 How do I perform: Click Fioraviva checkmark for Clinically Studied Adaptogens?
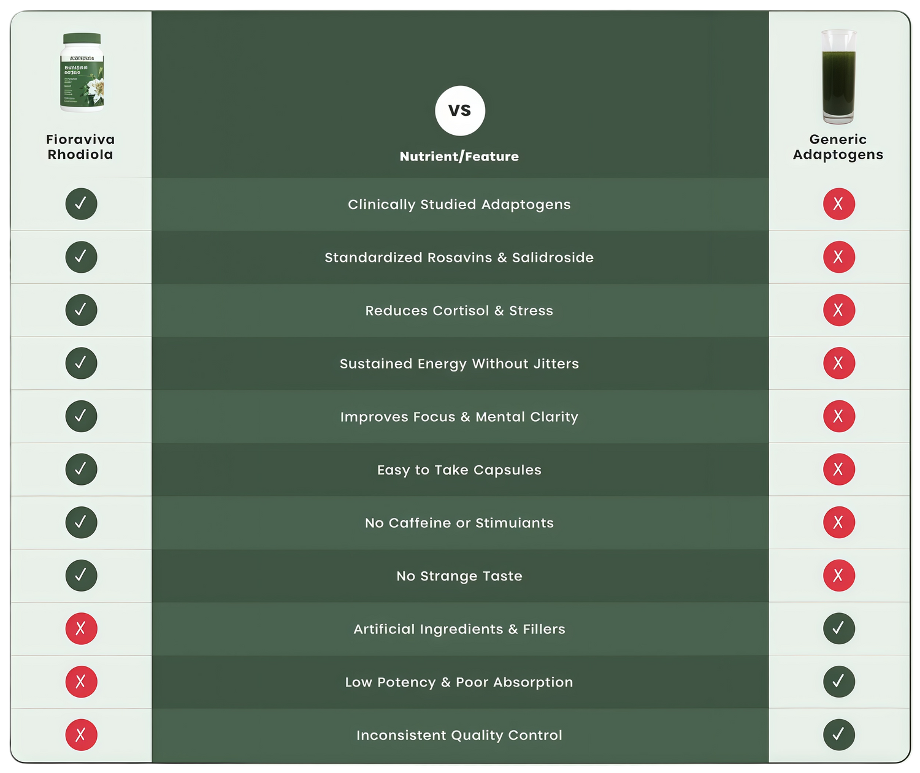point(81,204)
